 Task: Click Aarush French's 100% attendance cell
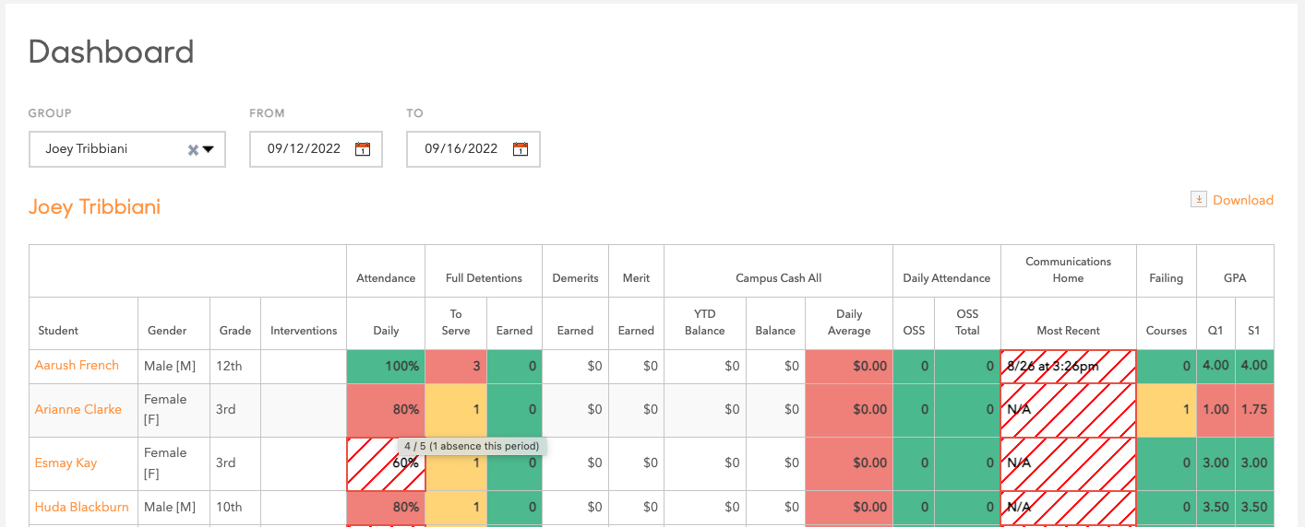[386, 366]
